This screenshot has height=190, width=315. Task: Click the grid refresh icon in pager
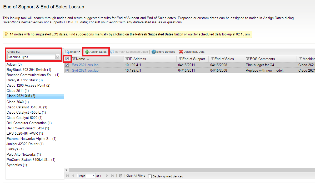[x=120, y=176]
